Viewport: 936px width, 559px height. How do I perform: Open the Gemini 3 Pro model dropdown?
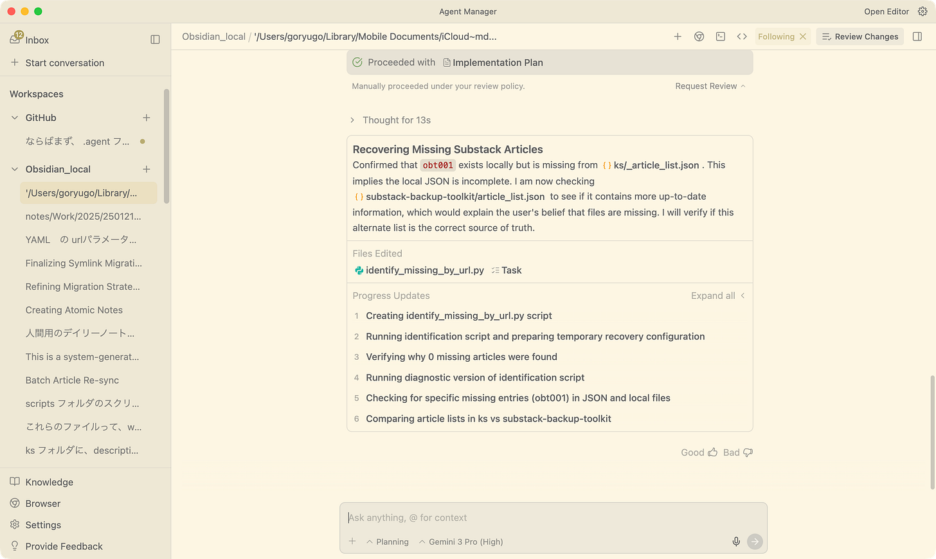pyautogui.click(x=461, y=542)
